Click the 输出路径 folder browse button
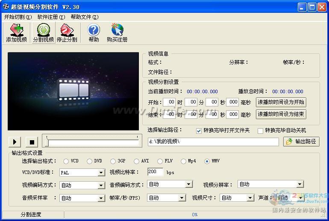The image size is (329, 221). tap(301, 141)
